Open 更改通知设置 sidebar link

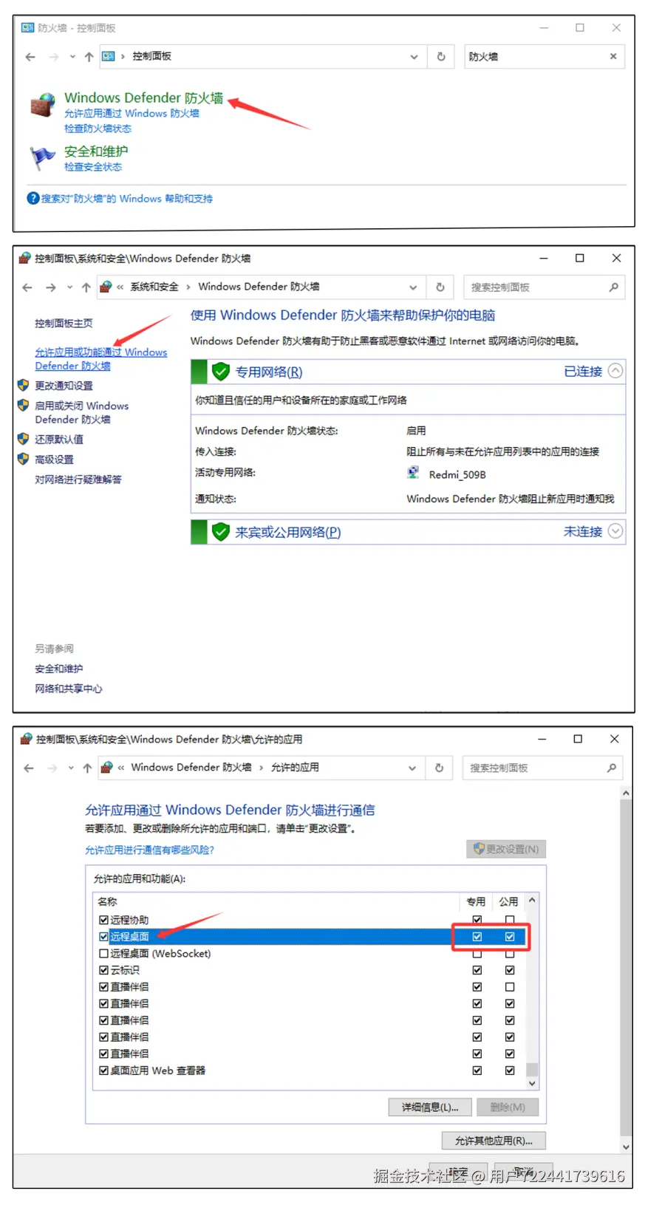(x=64, y=386)
